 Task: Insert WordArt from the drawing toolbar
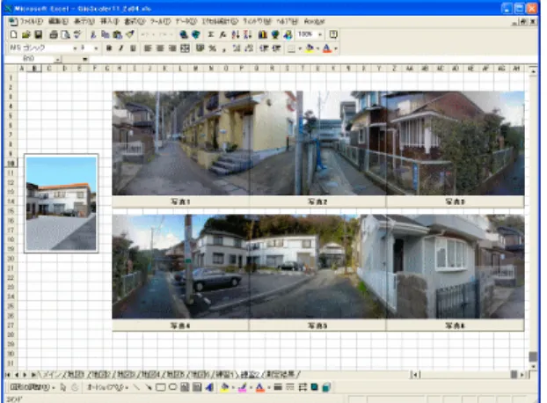[x=209, y=387]
